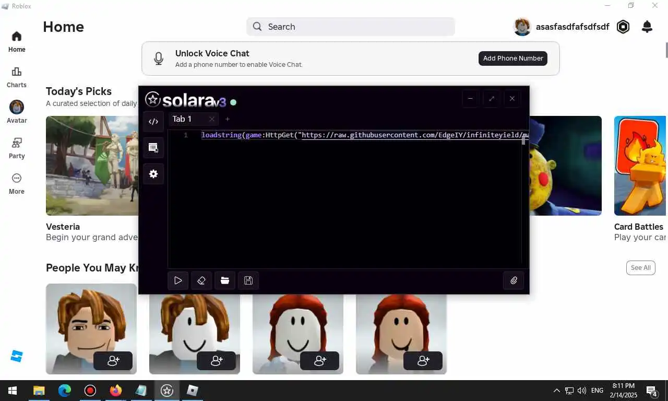The height and width of the screenshot is (401, 668).
Task: Open volume control in system tray
Action: 582,391
